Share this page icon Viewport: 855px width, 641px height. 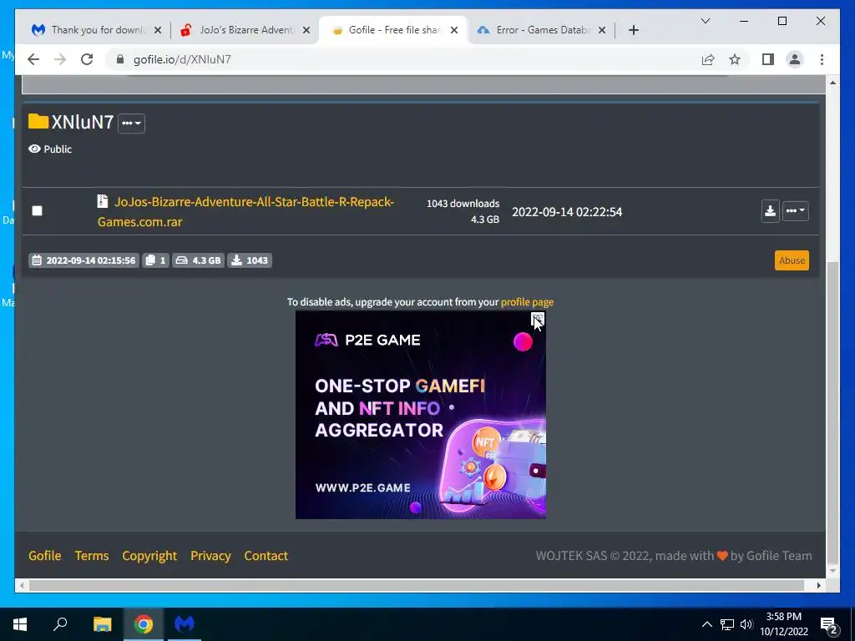tap(708, 59)
